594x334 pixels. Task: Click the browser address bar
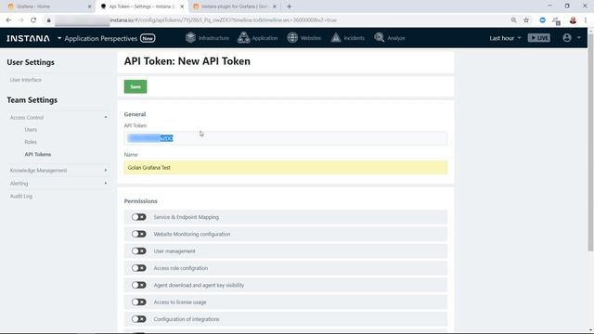[280, 20]
